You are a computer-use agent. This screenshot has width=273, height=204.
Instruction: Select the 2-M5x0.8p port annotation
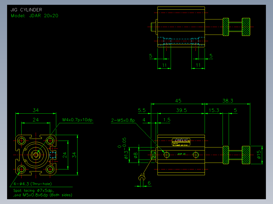(x=123, y=120)
